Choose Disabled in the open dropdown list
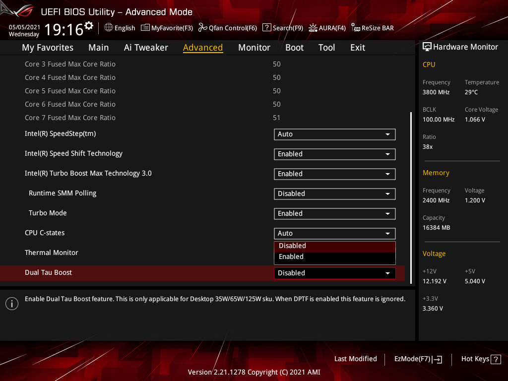508x381 pixels. (x=335, y=246)
